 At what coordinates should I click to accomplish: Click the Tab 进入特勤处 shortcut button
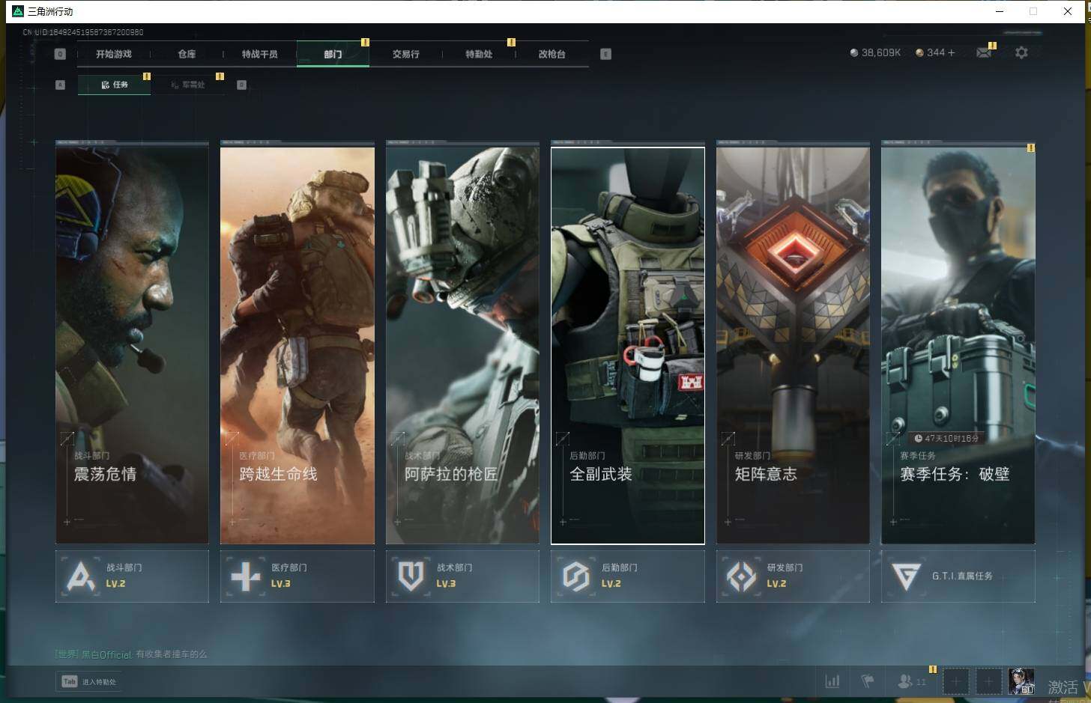point(89,681)
